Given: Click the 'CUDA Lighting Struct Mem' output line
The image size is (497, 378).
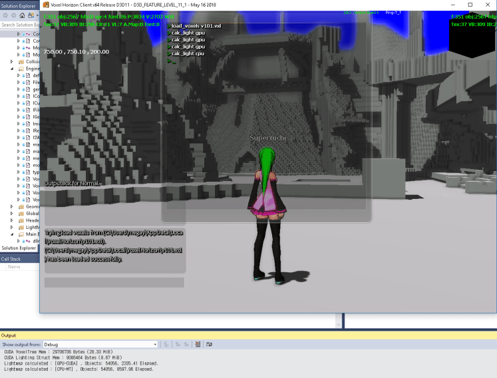Looking at the screenshot, I should pyautogui.click(x=63, y=357).
